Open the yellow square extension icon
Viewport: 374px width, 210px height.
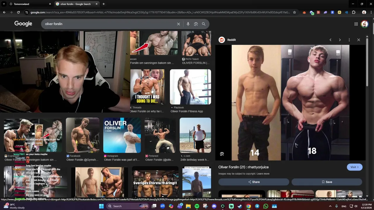tap(339, 12)
